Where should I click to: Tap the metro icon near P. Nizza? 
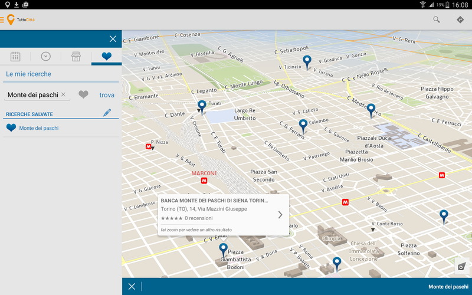click(x=149, y=146)
